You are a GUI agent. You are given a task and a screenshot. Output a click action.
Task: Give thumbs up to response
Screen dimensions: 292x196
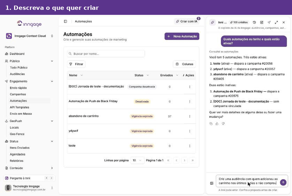[x=217, y=124]
